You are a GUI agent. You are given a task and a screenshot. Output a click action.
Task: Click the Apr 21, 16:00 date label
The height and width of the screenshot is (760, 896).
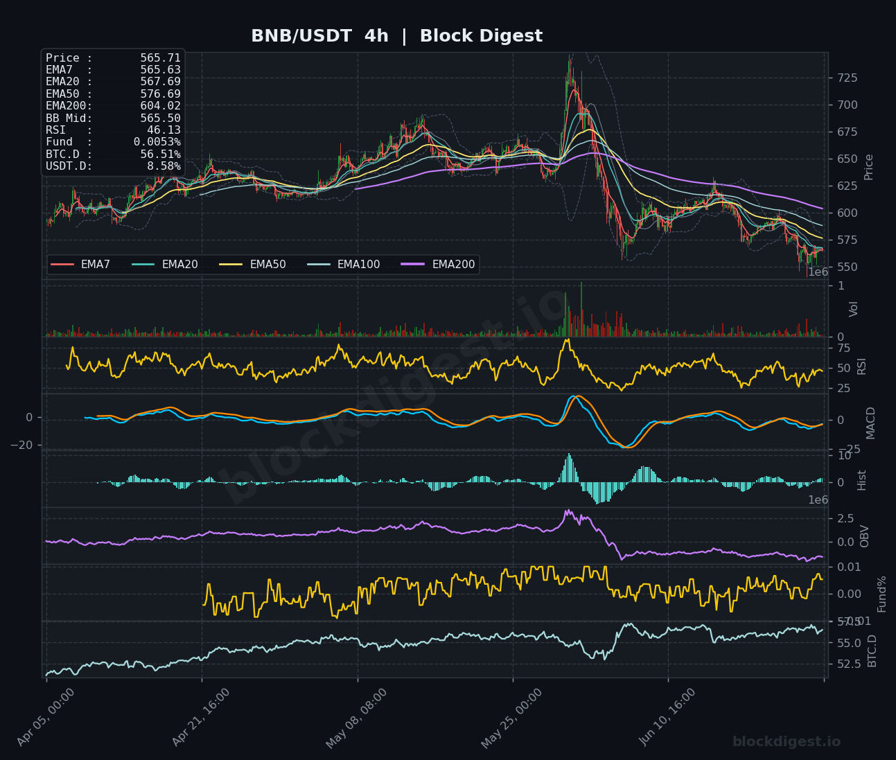pyautogui.click(x=201, y=718)
